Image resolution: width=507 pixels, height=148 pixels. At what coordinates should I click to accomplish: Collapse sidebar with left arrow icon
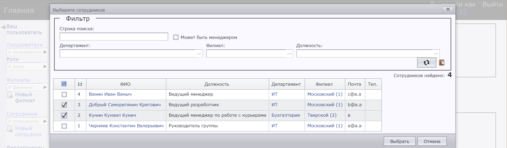[x=3, y=27]
